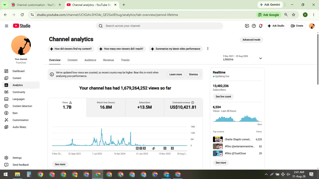Click Ask Google in address bar

coord(268,15)
